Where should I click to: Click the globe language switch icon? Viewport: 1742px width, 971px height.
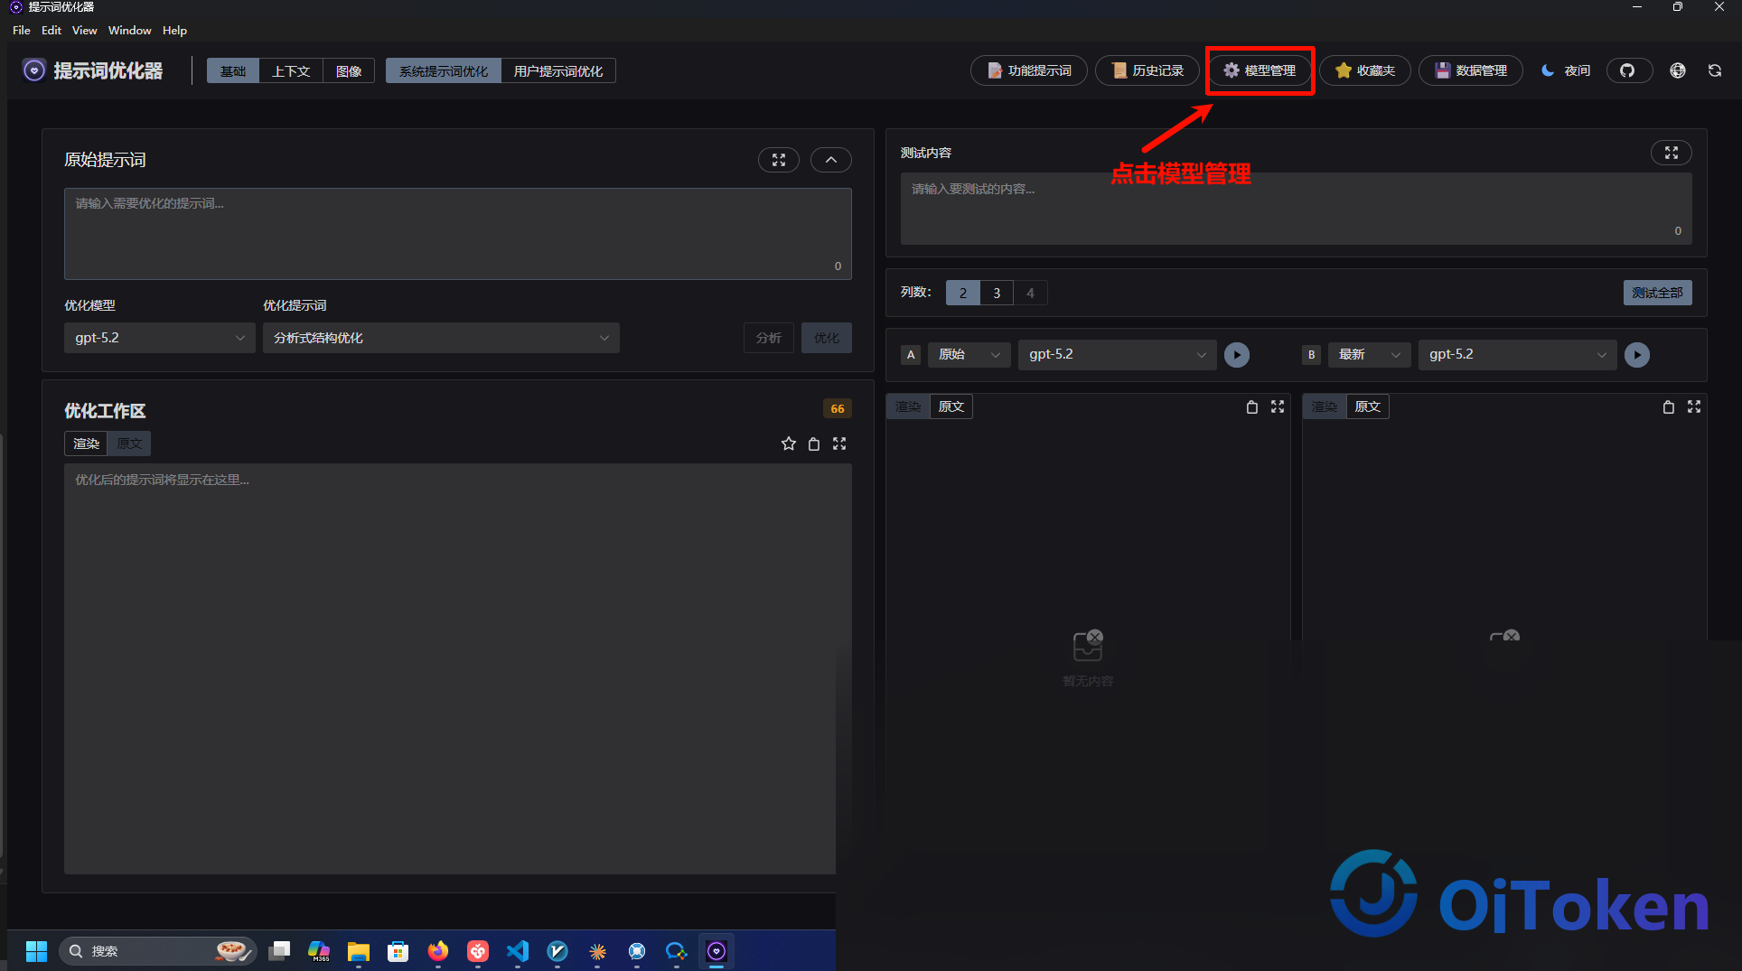1678,70
